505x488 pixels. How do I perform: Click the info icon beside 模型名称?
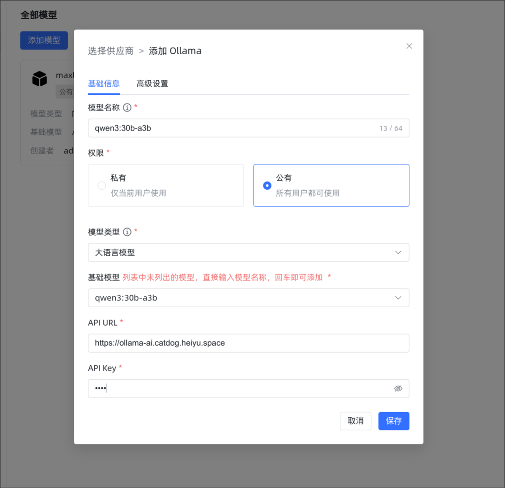pyautogui.click(x=127, y=107)
